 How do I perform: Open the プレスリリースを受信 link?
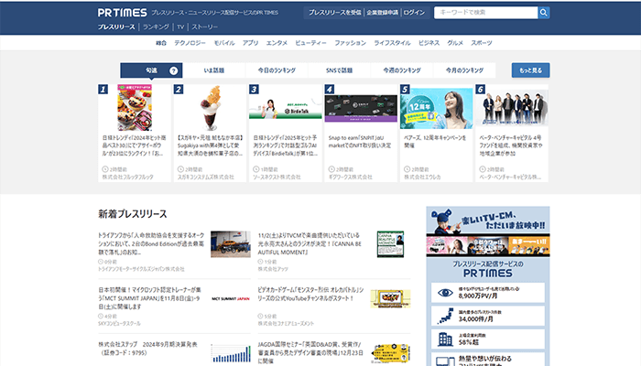coord(335,13)
